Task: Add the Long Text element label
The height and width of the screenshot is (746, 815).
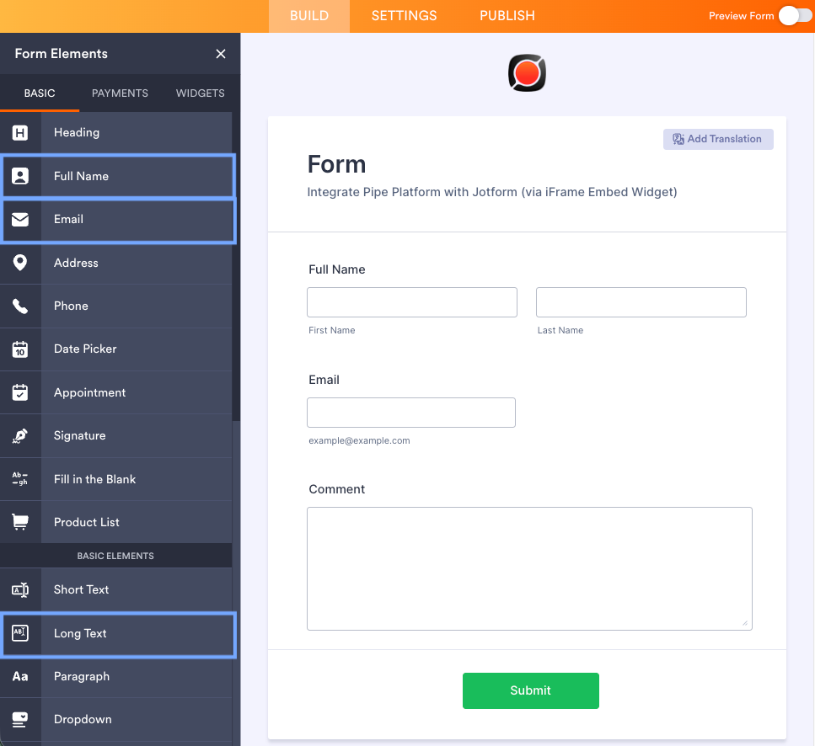Action: point(80,633)
